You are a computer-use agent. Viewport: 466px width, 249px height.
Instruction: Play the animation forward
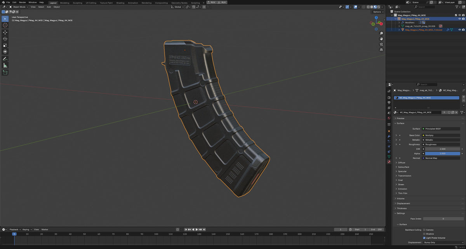click(196, 229)
